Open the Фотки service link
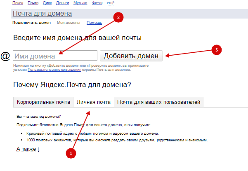This screenshot has width=248, height=171. coord(97,3)
